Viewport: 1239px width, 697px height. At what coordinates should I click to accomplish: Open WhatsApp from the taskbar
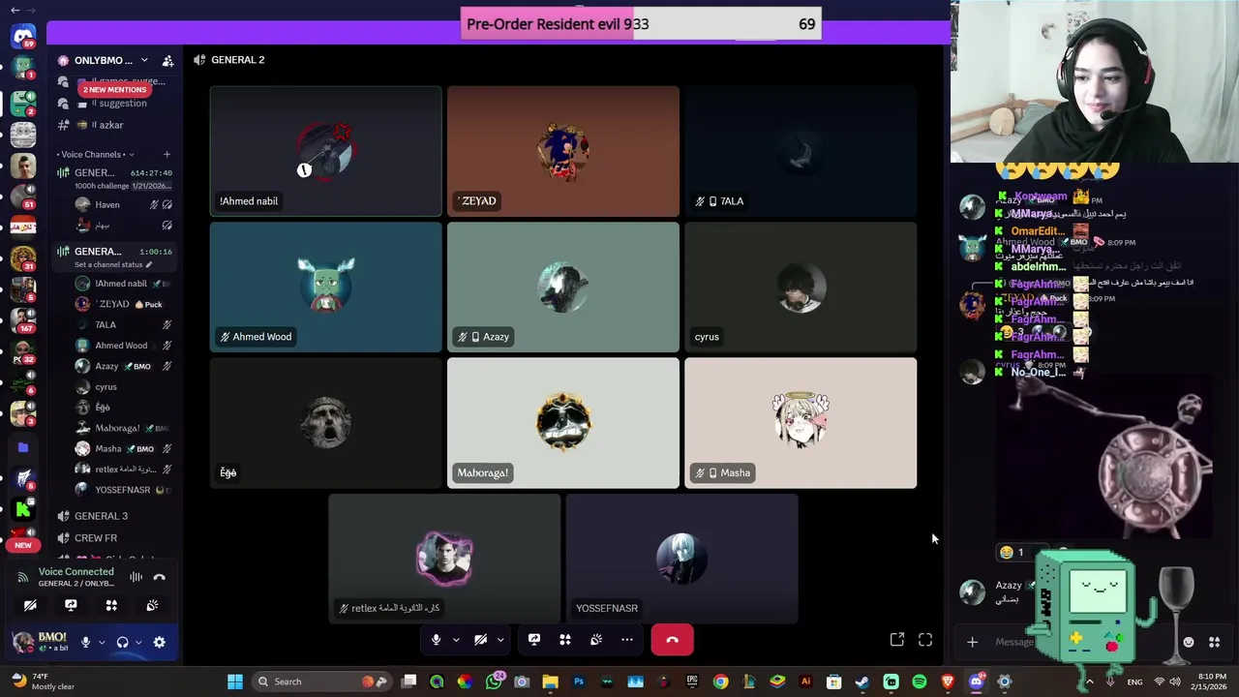click(x=494, y=682)
